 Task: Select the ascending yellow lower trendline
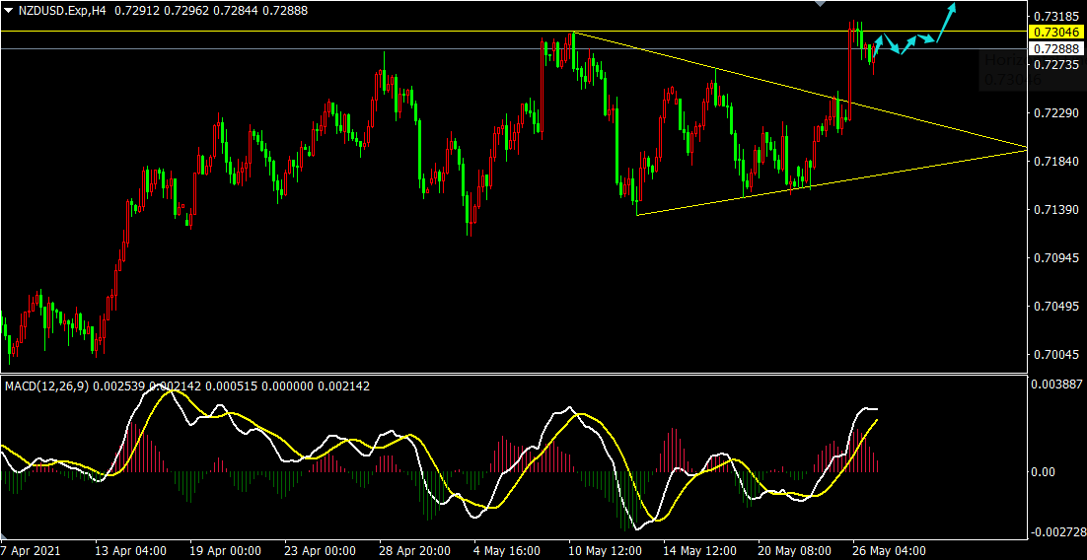(832, 181)
